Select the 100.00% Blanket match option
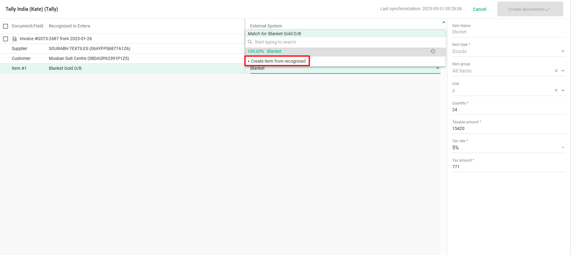 point(345,51)
